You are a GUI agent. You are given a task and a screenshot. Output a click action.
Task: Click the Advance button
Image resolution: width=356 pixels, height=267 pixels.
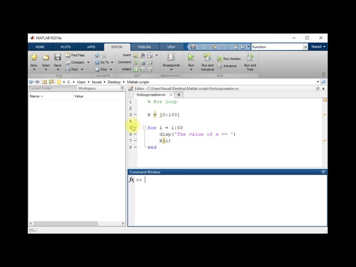point(227,66)
